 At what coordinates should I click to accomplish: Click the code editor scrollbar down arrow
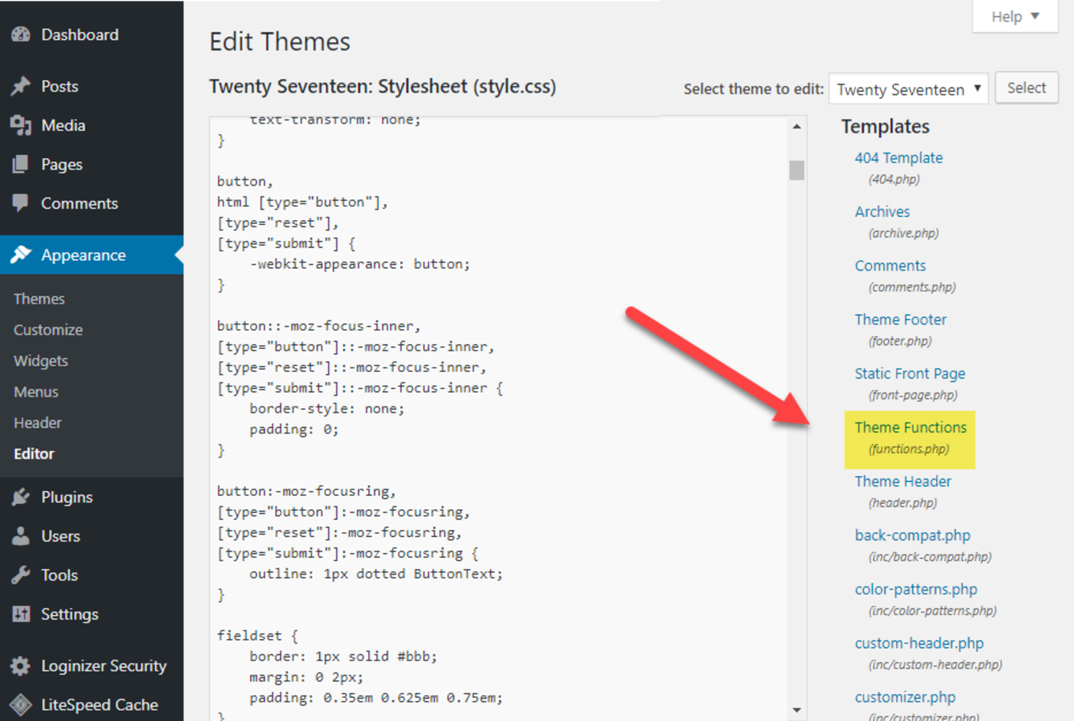[797, 710]
